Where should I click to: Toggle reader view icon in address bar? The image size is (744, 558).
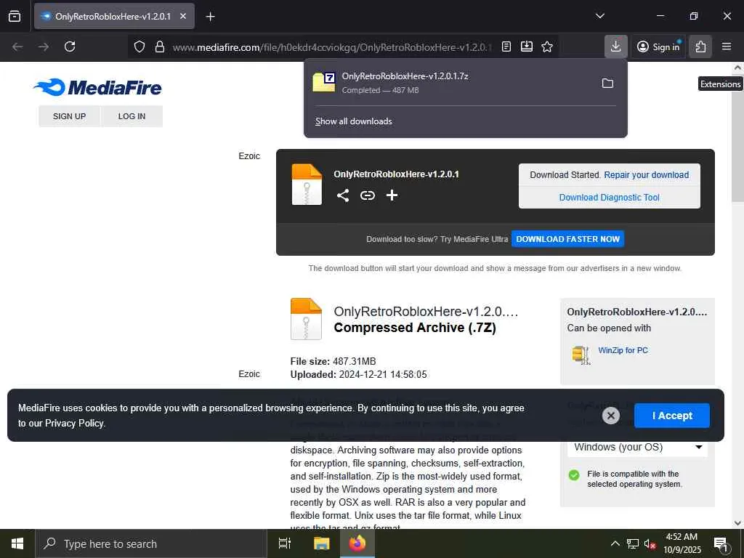pyautogui.click(x=506, y=46)
